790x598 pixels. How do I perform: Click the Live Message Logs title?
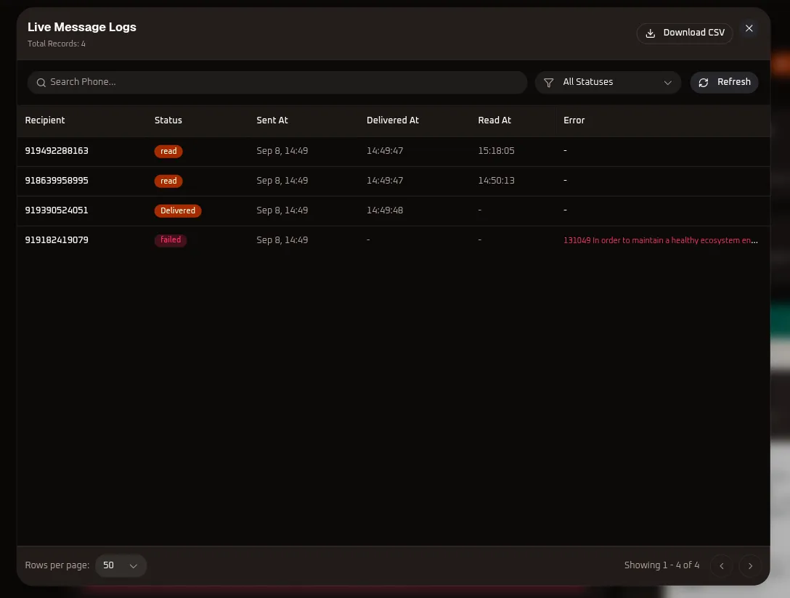coord(81,27)
